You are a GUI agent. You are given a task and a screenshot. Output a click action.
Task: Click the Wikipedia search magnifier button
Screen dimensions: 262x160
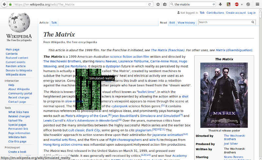click(253, 22)
